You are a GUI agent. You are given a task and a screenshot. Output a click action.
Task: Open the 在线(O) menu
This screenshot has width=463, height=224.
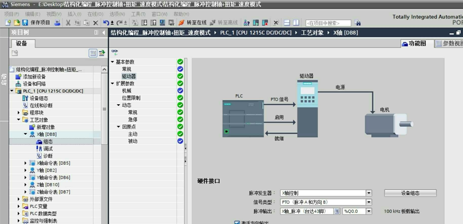point(95,14)
